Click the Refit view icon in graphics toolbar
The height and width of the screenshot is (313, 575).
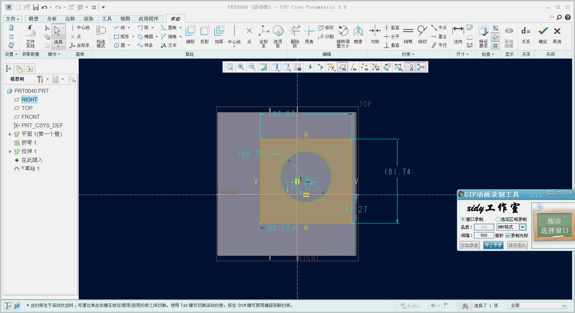click(230, 67)
